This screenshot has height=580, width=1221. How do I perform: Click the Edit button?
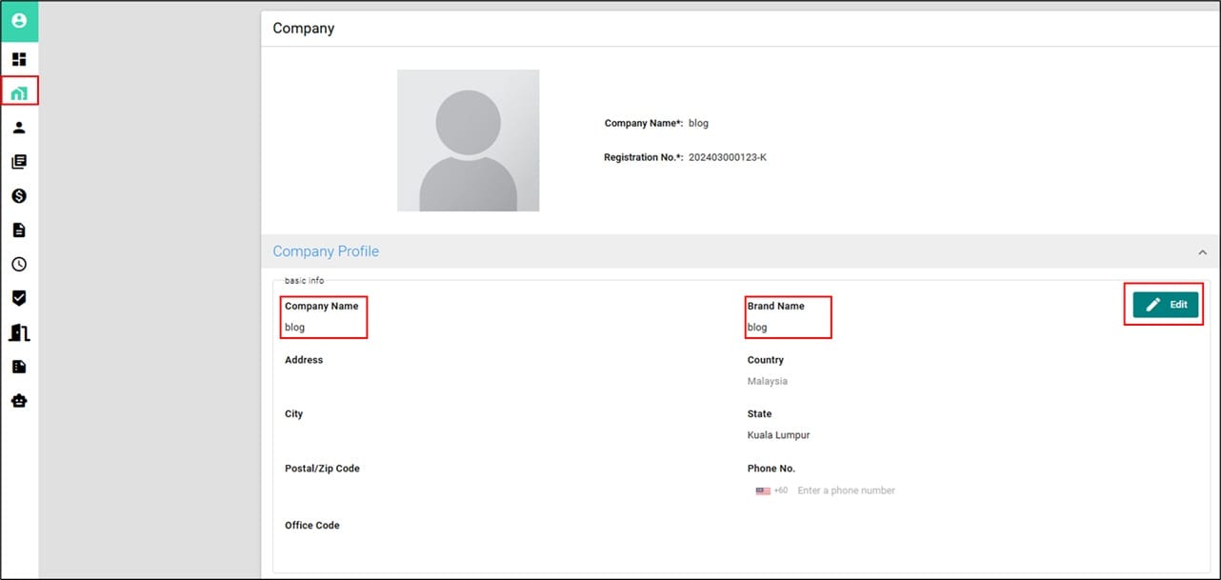[x=1166, y=305]
